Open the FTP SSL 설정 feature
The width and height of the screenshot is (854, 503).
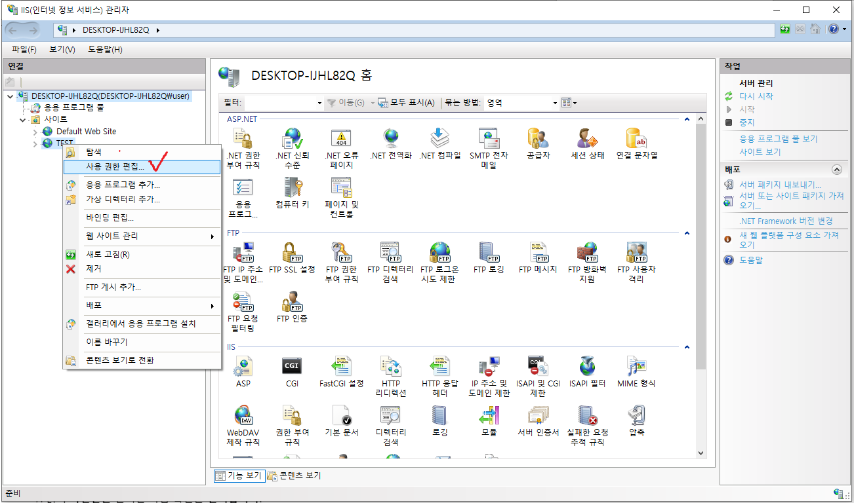[x=292, y=257]
